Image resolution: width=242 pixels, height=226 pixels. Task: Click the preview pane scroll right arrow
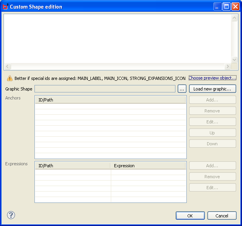(x=228, y=67)
